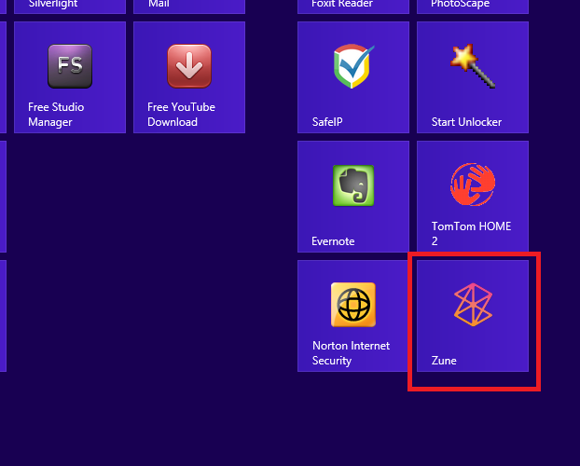Launch TomTom HOME 2 hands icon

(x=473, y=185)
